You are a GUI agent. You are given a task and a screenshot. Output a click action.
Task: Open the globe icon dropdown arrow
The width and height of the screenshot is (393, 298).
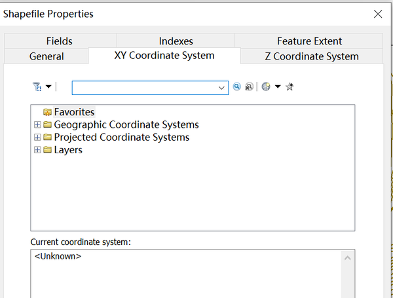(x=278, y=86)
